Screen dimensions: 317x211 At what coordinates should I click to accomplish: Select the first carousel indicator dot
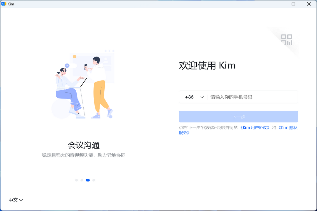[x=77, y=180]
